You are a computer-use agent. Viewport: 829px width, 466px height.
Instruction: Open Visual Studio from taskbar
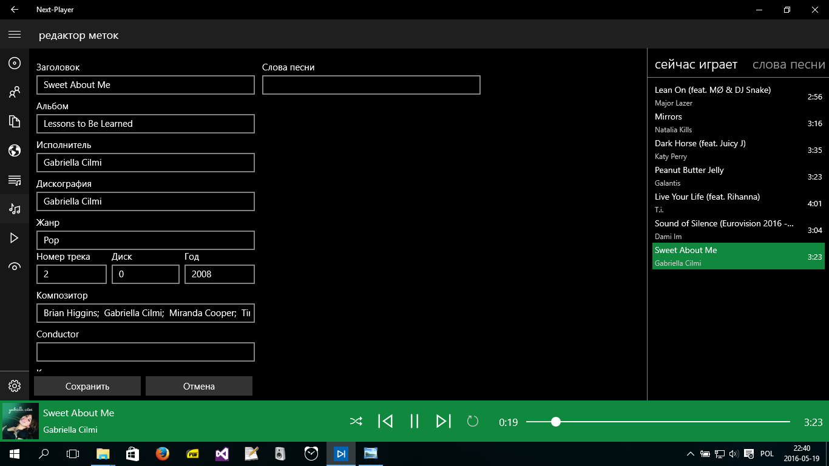[x=222, y=453]
